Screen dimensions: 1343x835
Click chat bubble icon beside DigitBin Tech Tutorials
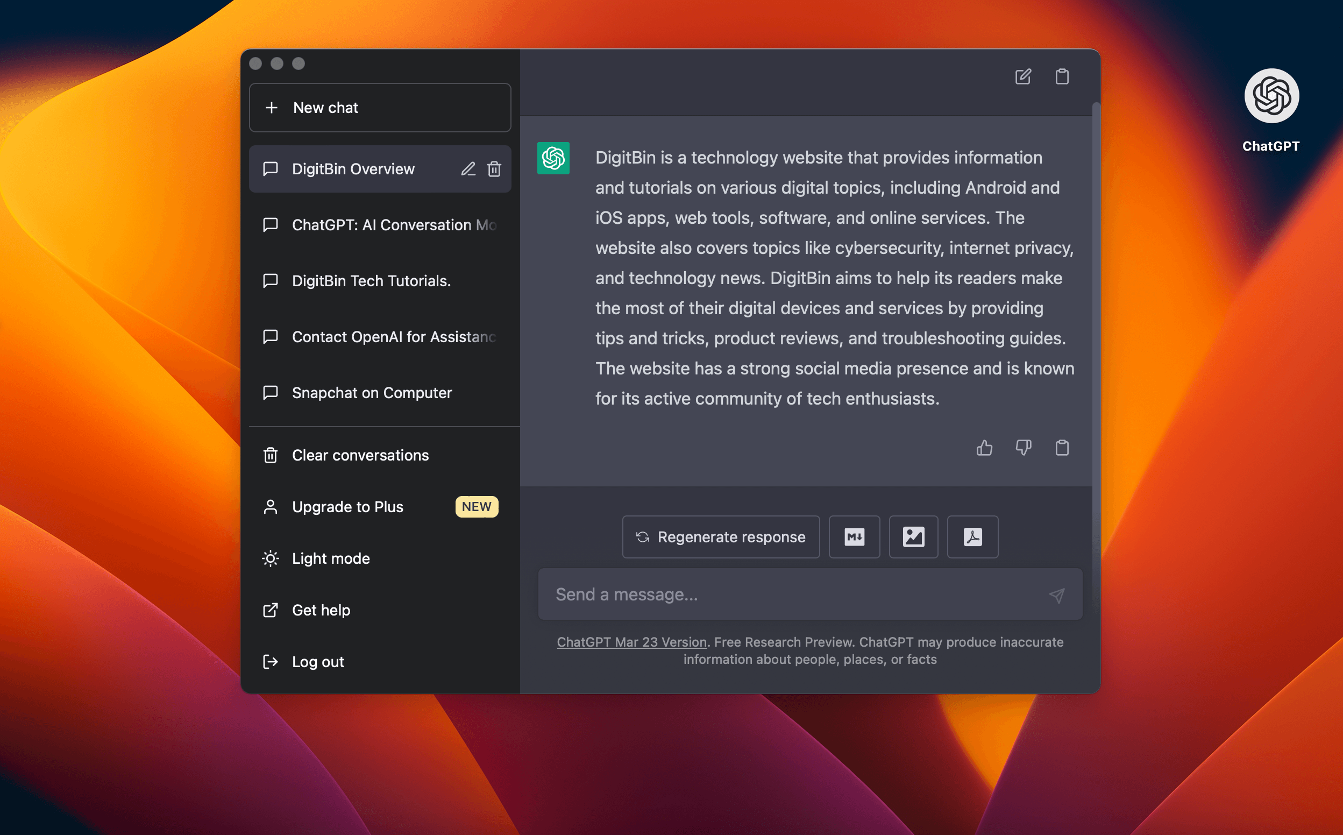(x=271, y=281)
